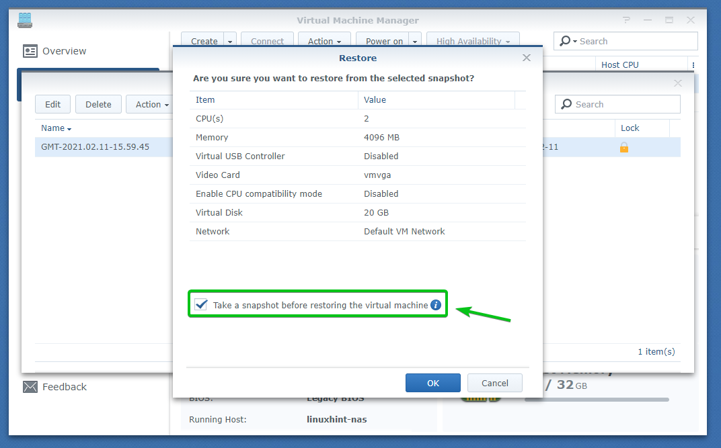The height and width of the screenshot is (448, 721).
Task: Select the Memory row value 4096 MB
Action: click(x=381, y=137)
